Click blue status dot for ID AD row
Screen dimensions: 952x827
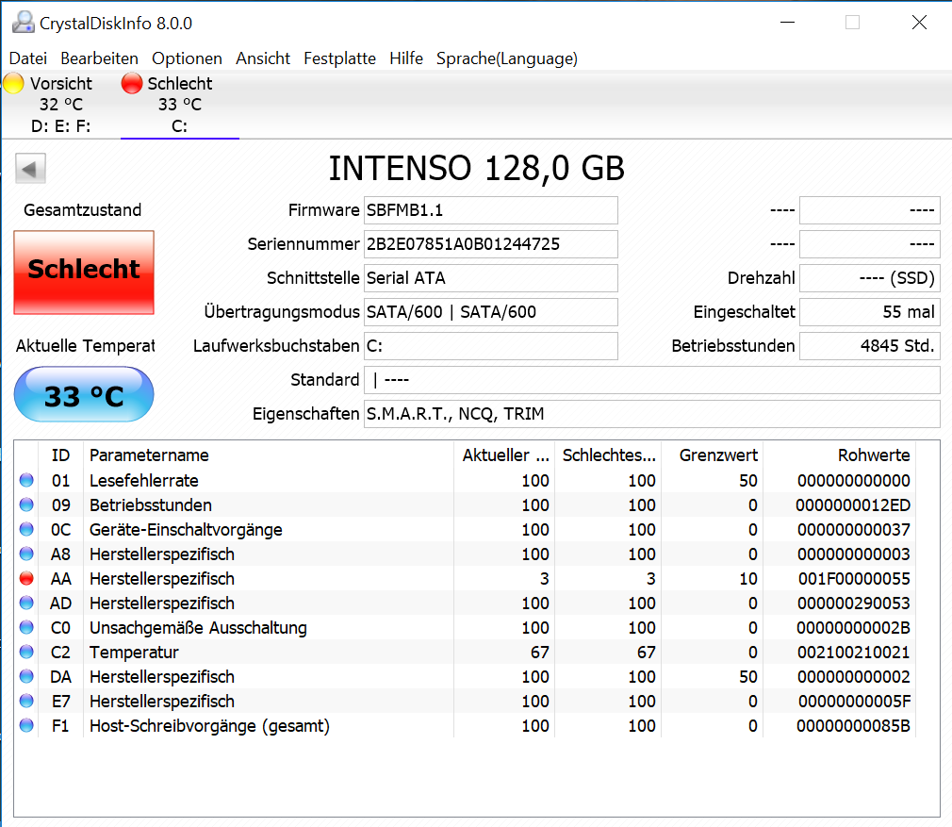point(26,603)
